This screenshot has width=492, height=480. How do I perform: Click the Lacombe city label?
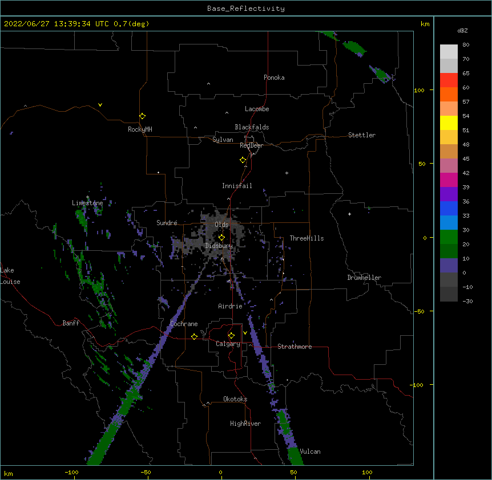tap(257, 109)
